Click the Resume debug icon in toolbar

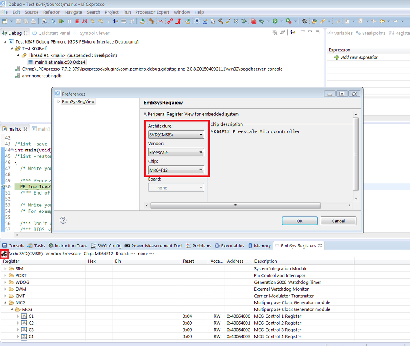pyautogui.click(x=62, y=21)
